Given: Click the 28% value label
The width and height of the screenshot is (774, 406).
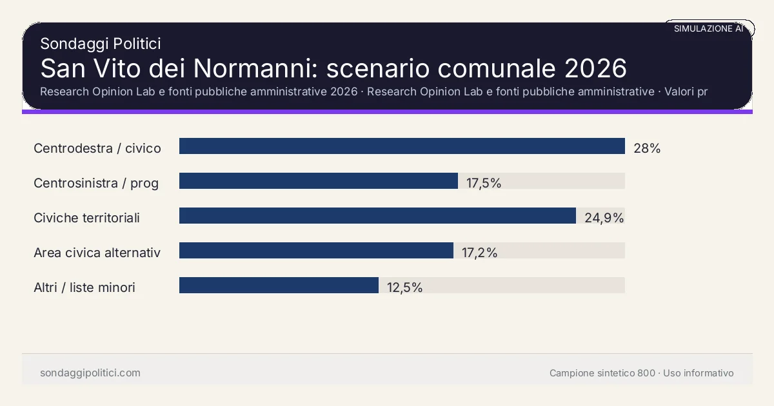Looking at the screenshot, I should pyautogui.click(x=647, y=148).
